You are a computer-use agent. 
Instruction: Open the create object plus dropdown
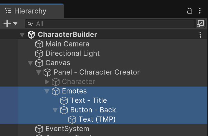tap(10, 24)
